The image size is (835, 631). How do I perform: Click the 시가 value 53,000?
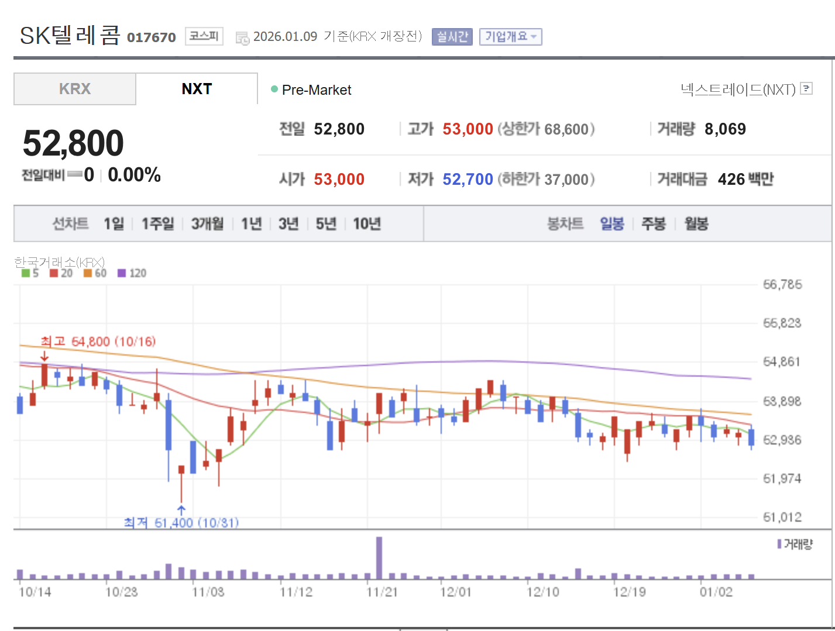click(x=339, y=180)
